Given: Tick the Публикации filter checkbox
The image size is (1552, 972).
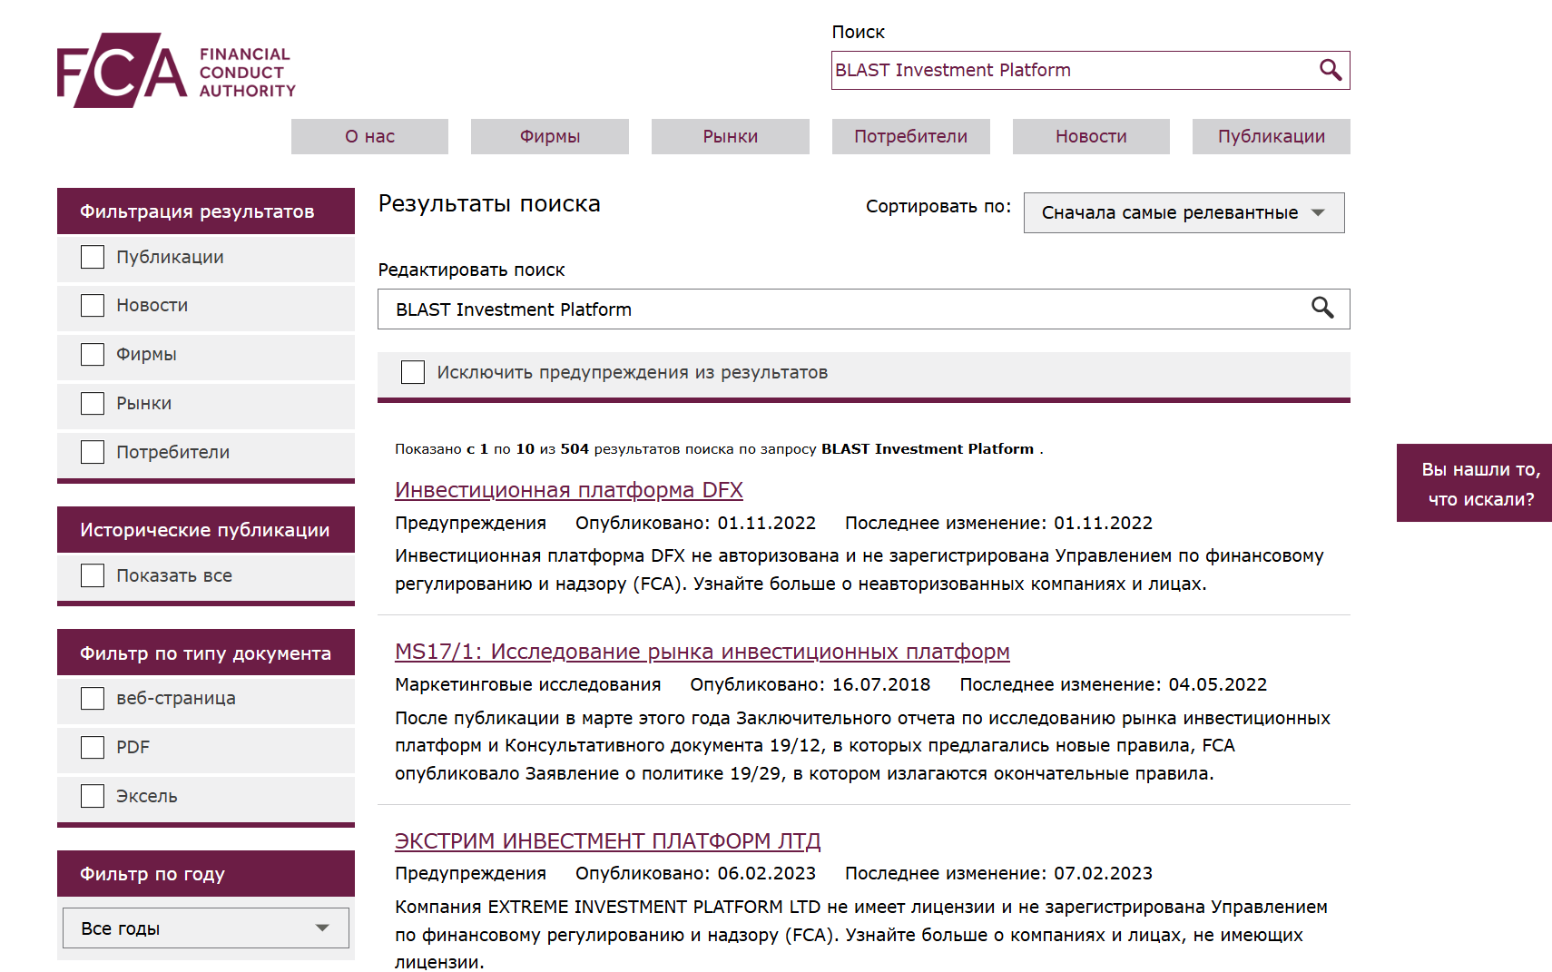Looking at the screenshot, I should pyautogui.click(x=93, y=257).
